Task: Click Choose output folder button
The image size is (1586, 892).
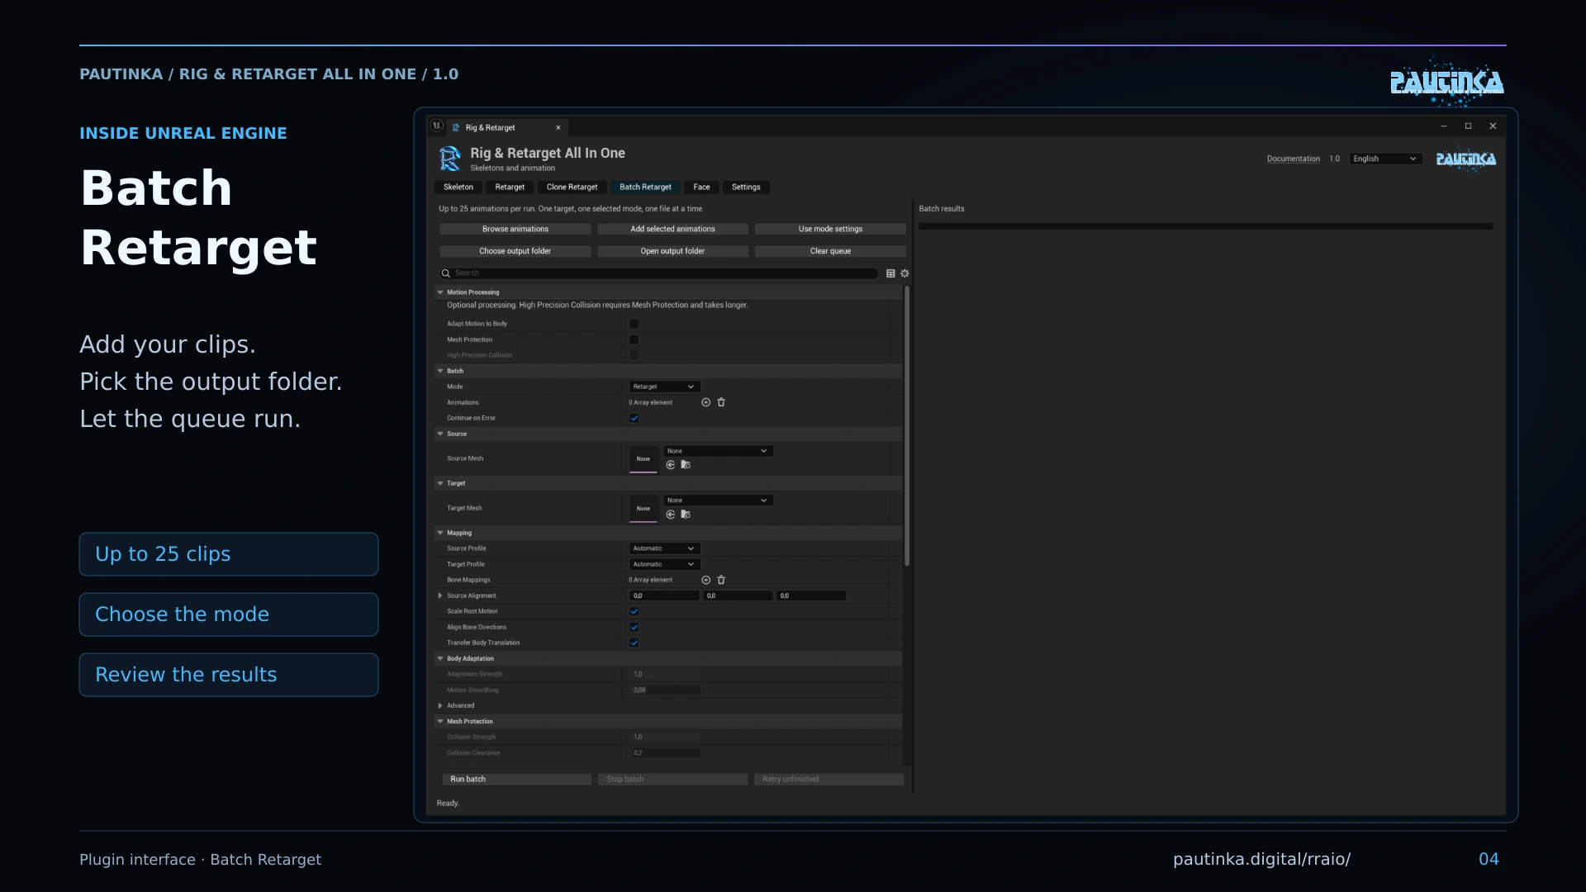Action: [515, 251]
